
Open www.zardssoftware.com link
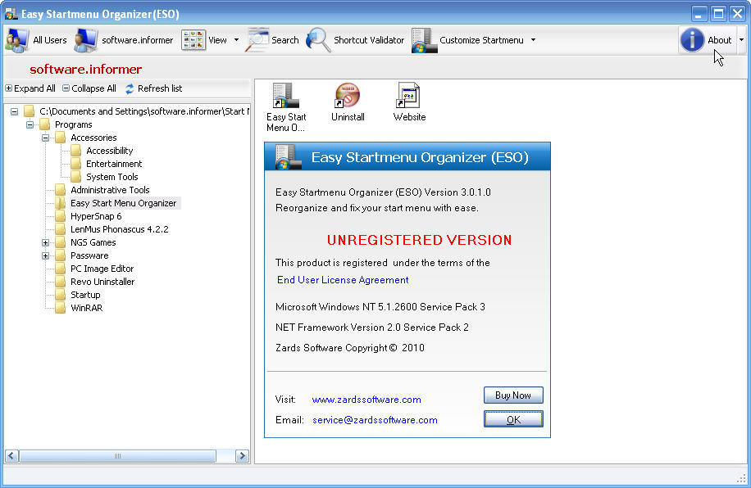(x=366, y=400)
